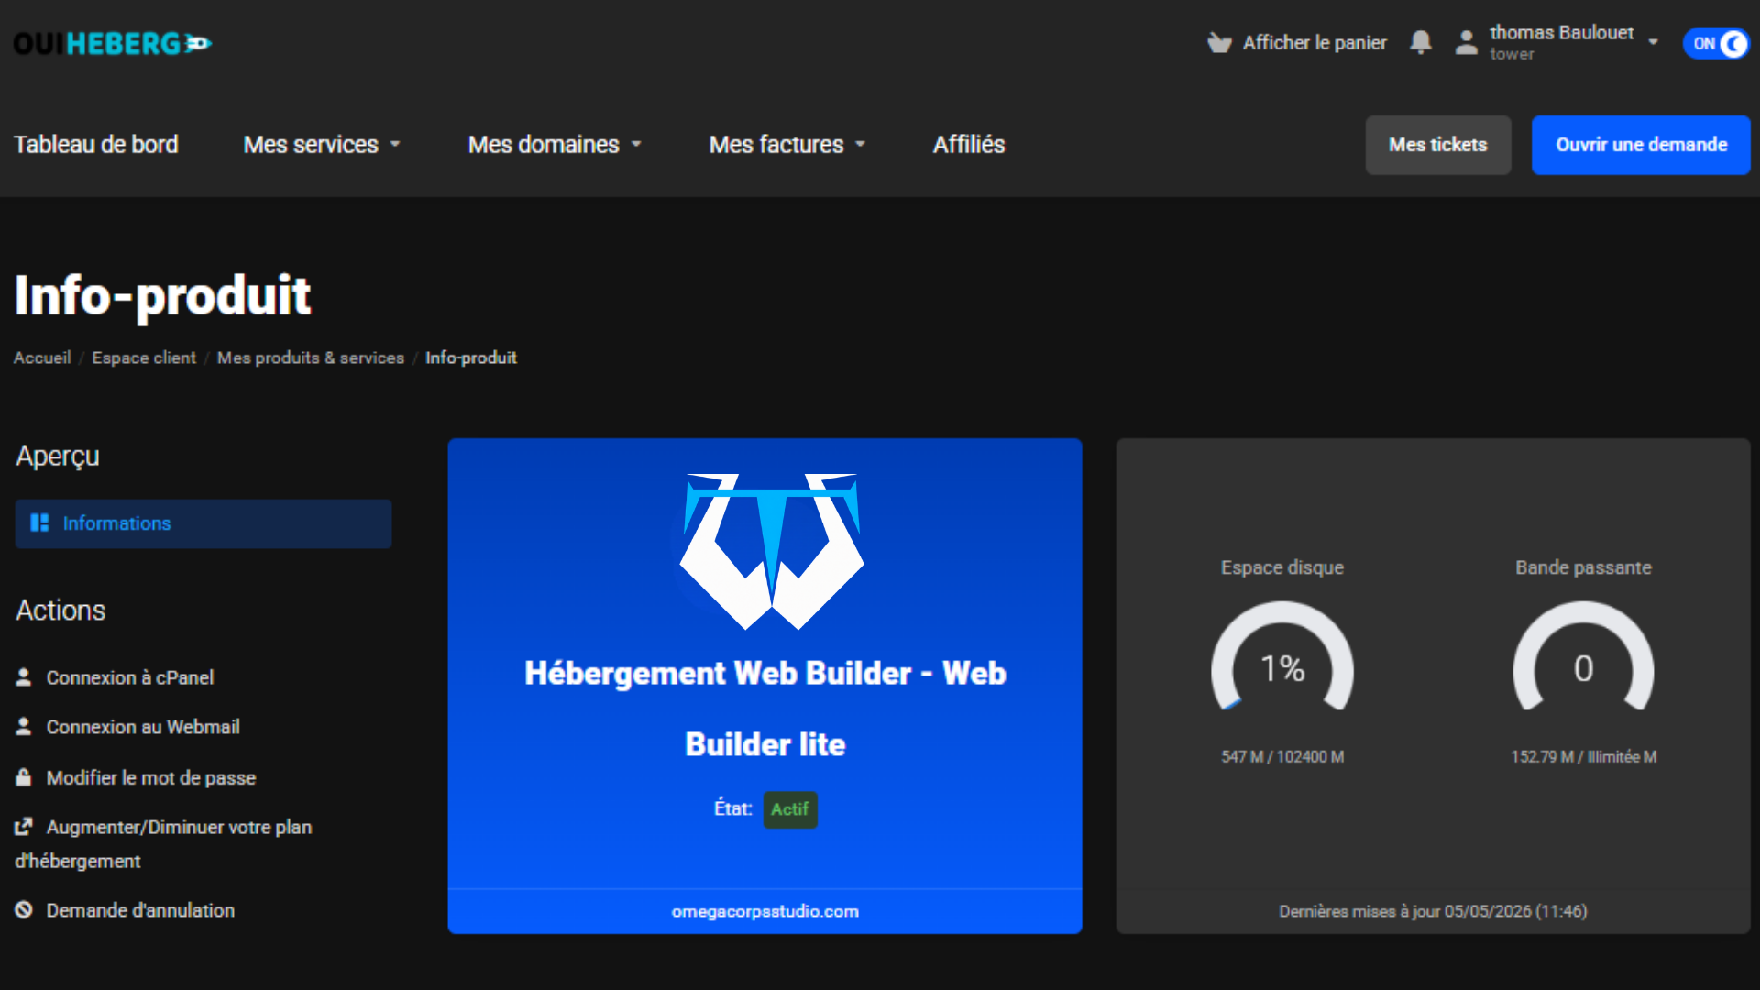
Task: Click the Bande passante label
Action: coord(1583,567)
